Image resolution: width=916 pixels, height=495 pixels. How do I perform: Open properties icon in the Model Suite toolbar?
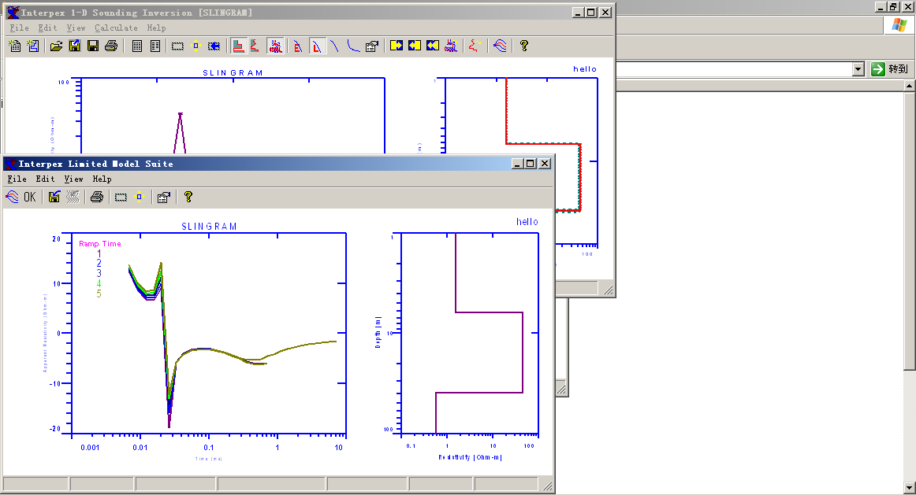coord(164,197)
